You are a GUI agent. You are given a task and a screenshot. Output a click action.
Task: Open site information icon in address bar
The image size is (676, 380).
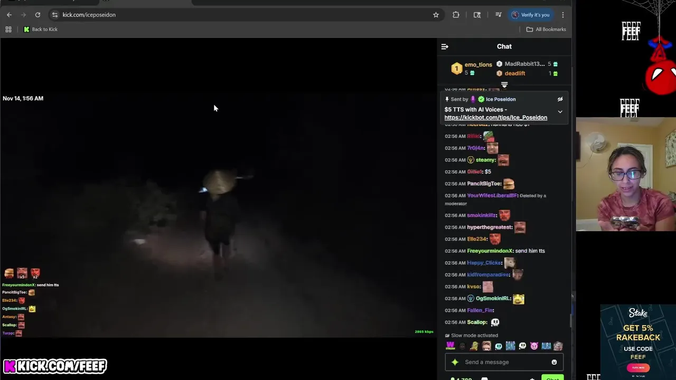point(54,15)
